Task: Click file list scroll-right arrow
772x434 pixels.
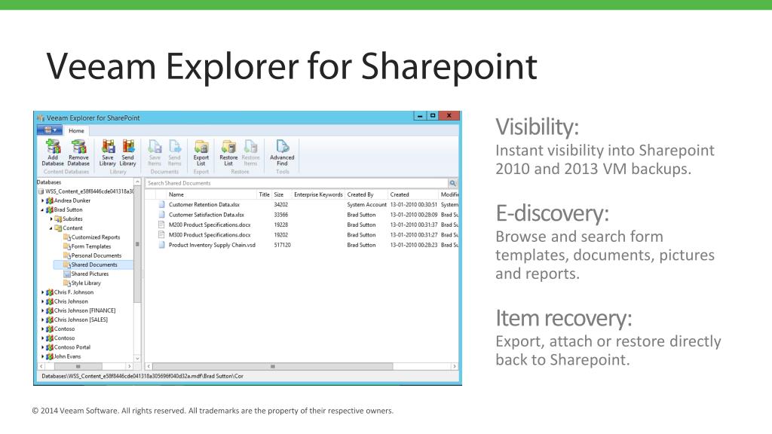Action: click(x=455, y=367)
